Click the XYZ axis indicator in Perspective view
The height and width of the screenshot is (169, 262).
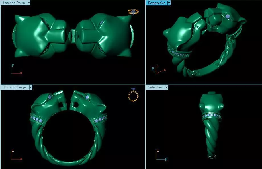tap(159, 69)
